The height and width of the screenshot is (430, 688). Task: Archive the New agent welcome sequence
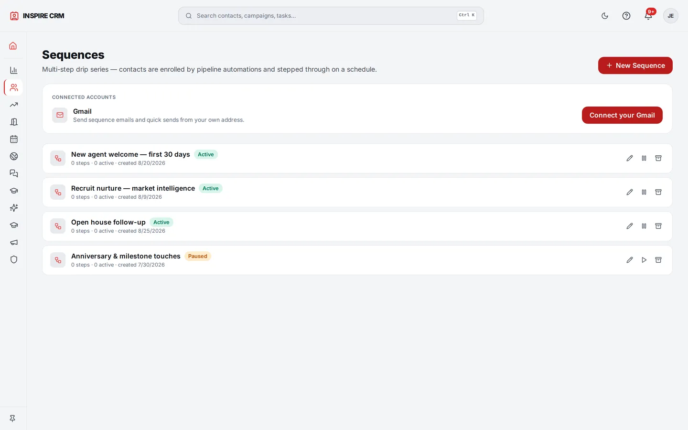658,158
